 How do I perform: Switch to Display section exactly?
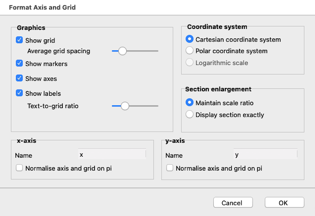click(189, 115)
